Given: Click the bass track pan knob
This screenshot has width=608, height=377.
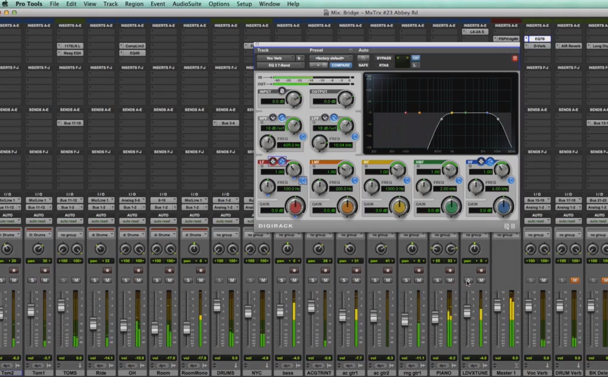Looking at the screenshot, I should 288,249.
